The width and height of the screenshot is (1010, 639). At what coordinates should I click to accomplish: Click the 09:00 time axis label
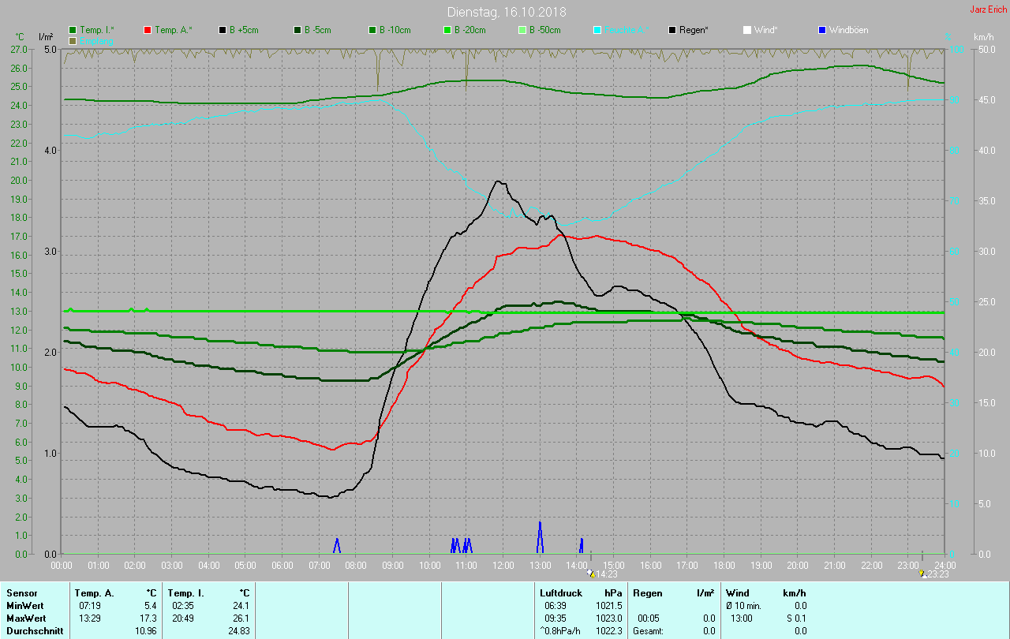[x=393, y=566]
